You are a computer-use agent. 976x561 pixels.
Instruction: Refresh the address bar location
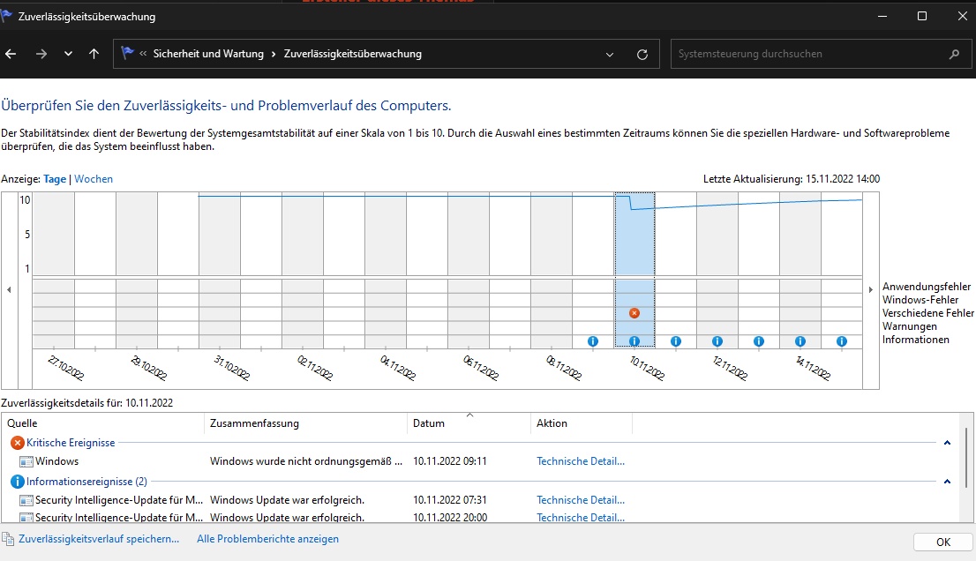click(x=642, y=54)
